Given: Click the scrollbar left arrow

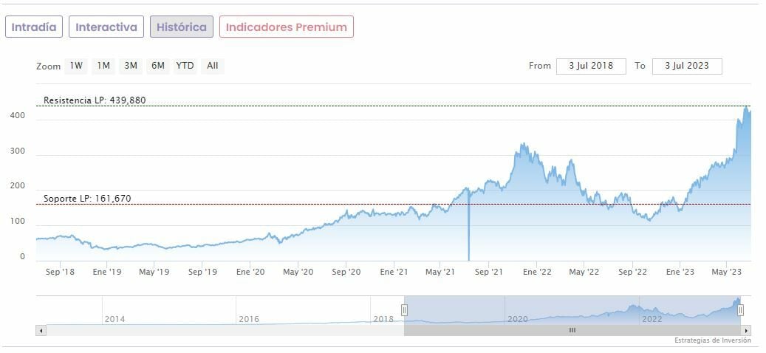Looking at the screenshot, I should (41, 330).
